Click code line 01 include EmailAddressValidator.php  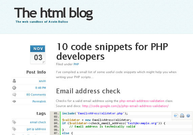[95, 113]
